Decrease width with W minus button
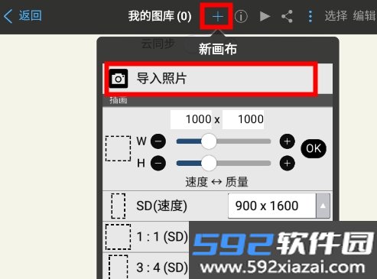This screenshot has width=377, height=279. point(158,141)
